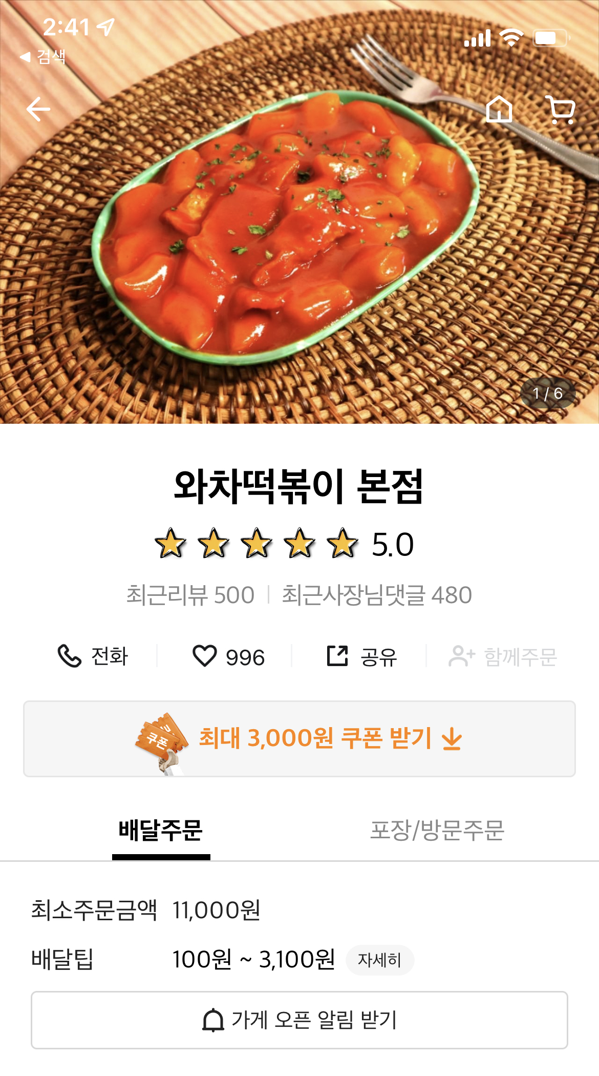The width and height of the screenshot is (599, 1076).
Task: Open the shopping cart
Action: tap(561, 109)
